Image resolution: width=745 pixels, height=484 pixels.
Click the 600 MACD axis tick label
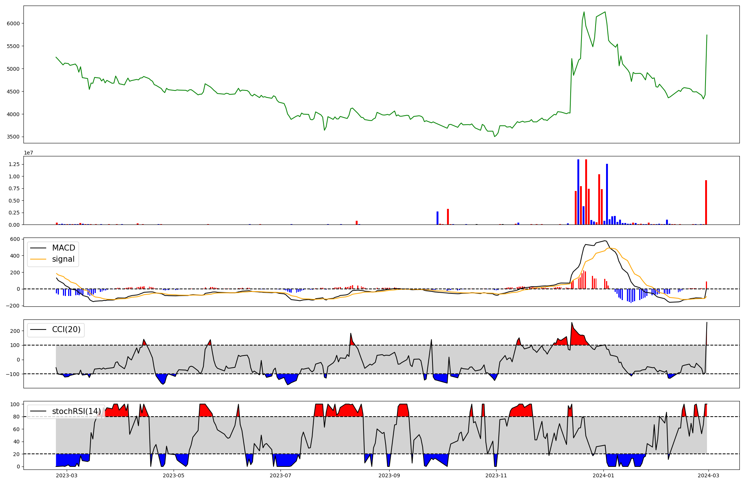[15, 239]
